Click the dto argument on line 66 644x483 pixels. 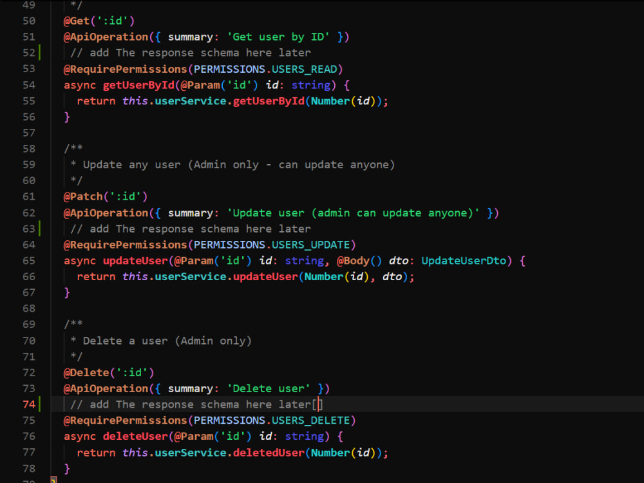click(392, 277)
